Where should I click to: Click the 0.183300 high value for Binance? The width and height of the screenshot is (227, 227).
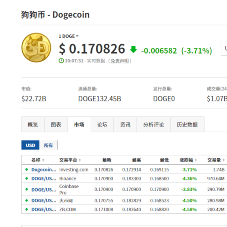coord(132,179)
